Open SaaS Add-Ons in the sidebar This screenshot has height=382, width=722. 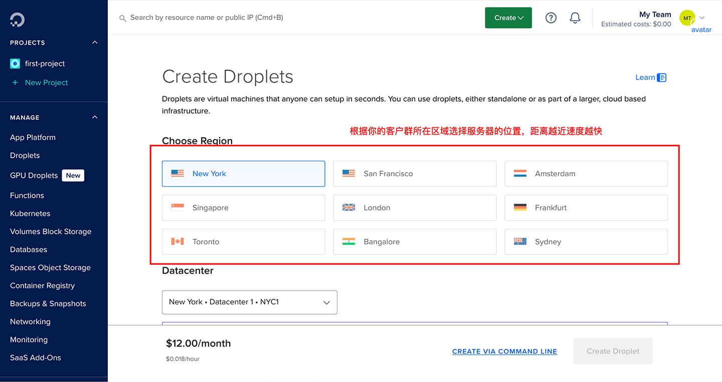pyautogui.click(x=36, y=357)
